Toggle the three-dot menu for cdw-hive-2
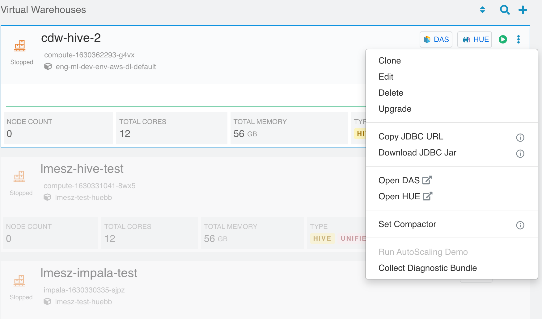The width and height of the screenshot is (542, 319). point(519,39)
